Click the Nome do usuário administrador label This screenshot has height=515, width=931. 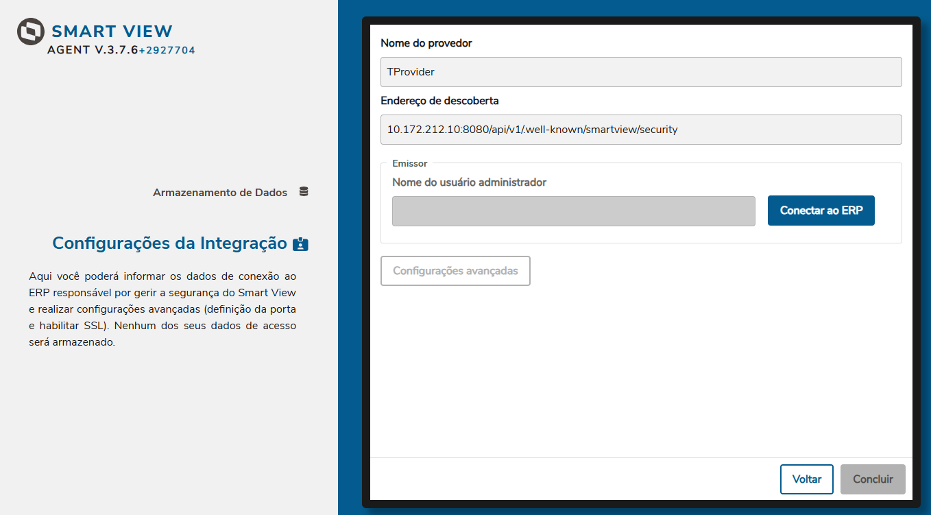[x=470, y=182]
